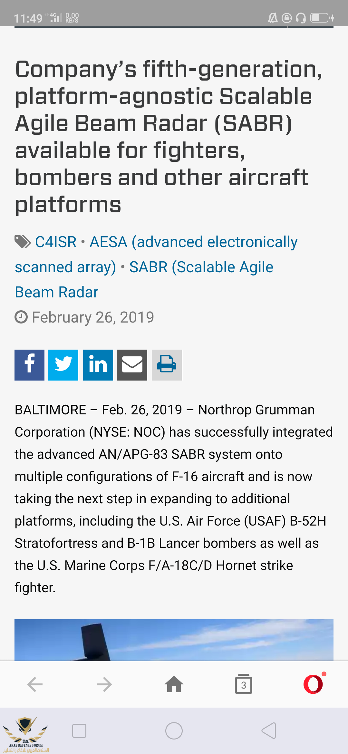
Task: Email this article via envelope icon
Action: point(132,365)
